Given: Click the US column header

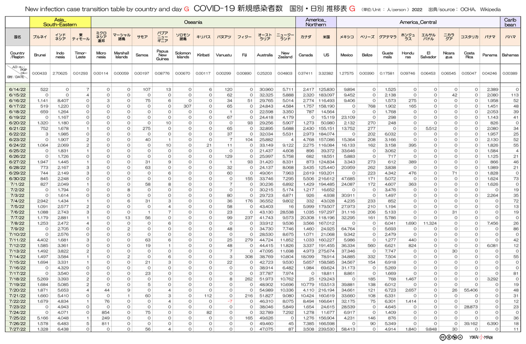Looking at the screenshot, I should pos(326,56).
